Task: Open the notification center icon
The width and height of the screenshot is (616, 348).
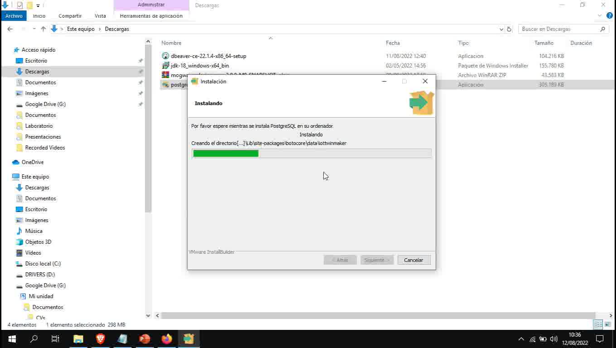Action: (x=600, y=338)
